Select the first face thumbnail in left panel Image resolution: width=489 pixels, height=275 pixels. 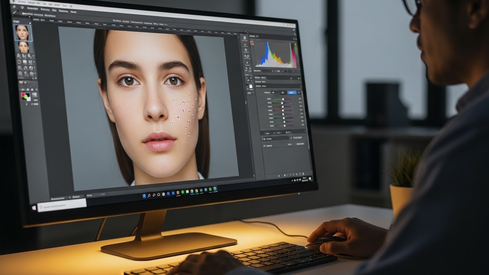click(x=23, y=32)
